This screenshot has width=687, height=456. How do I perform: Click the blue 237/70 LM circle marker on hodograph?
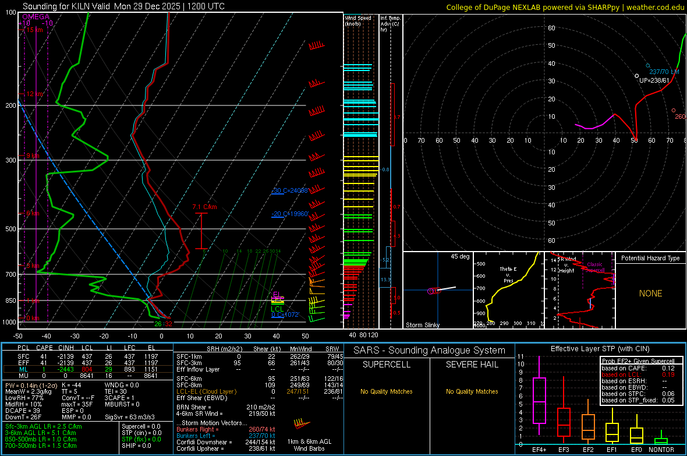[x=647, y=66]
